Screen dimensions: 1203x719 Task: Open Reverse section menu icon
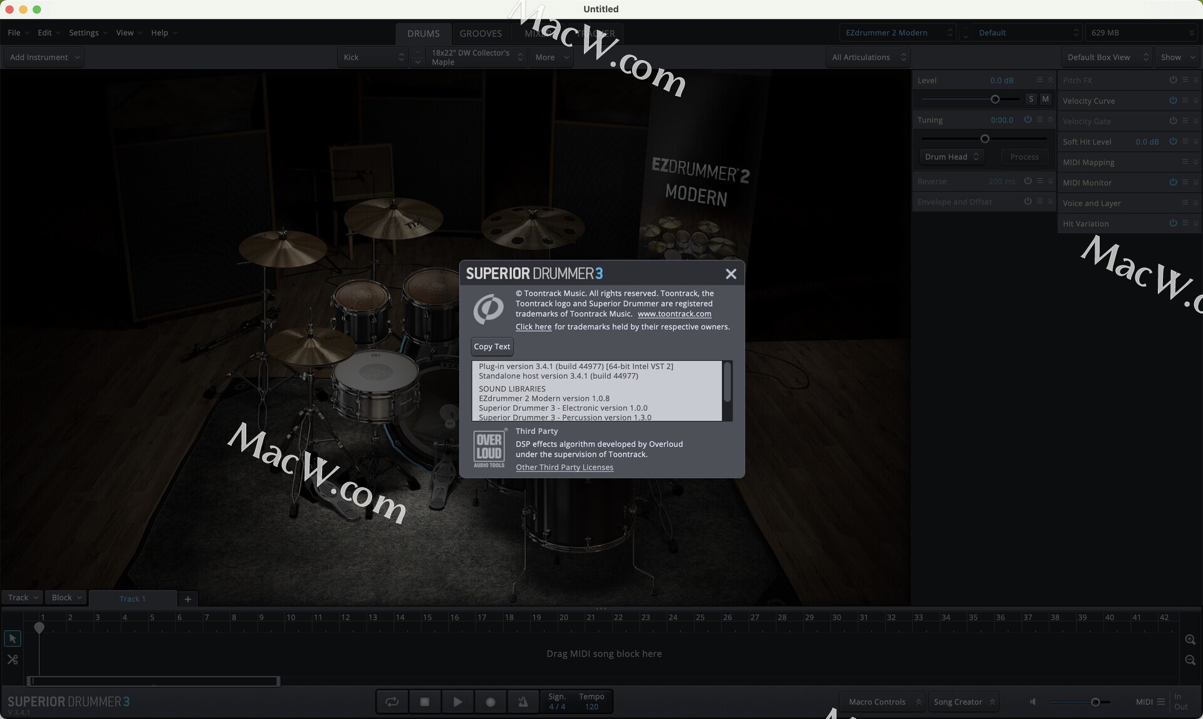point(1039,180)
